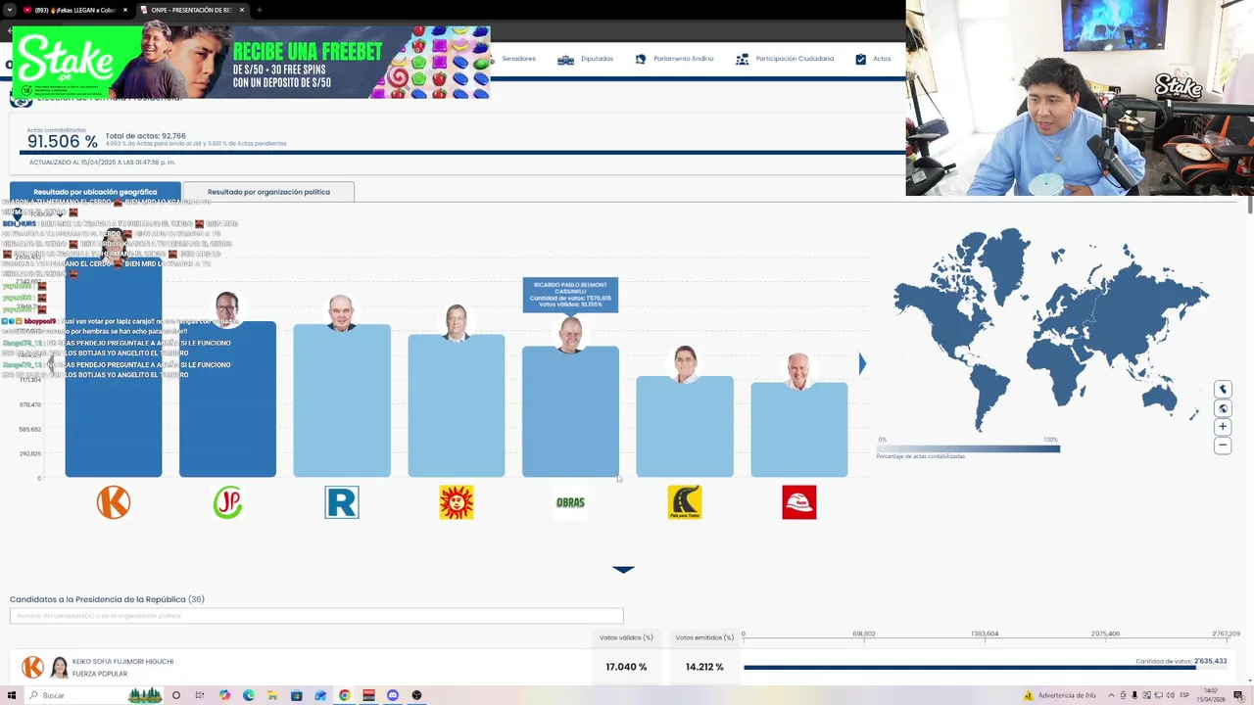This screenshot has width=1254, height=705.
Task: Click the Renovación R party logo
Action: 342,502
